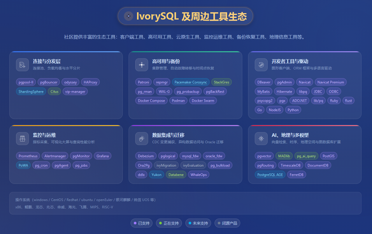Open the Grafana tag
The height and width of the screenshot is (234, 372).
pos(103,156)
